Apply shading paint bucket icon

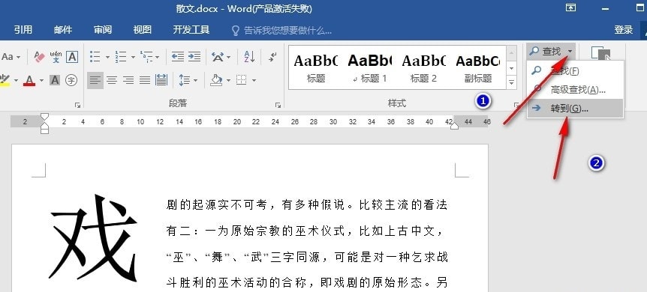click(x=216, y=80)
